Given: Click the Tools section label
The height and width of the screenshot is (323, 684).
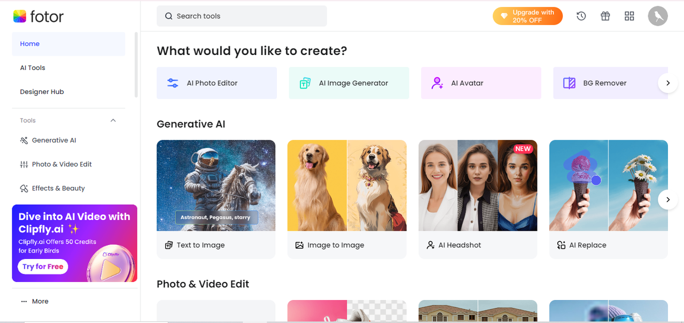Looking at the screenshot, I should point(28,121).
